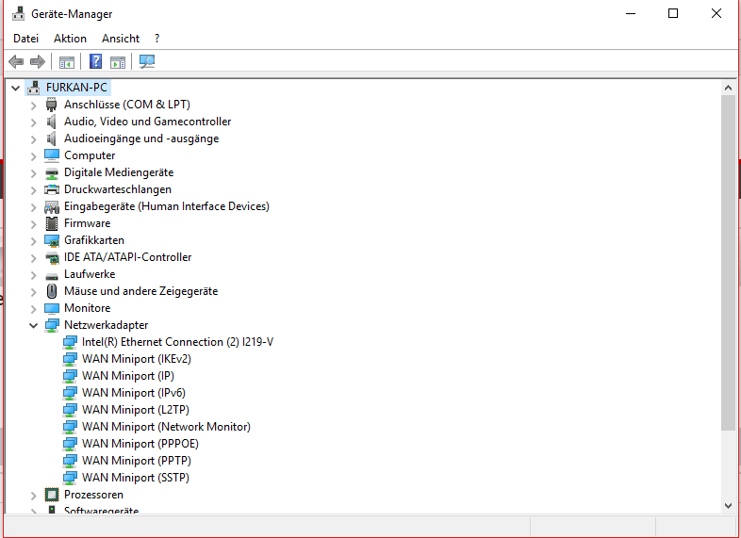The width and height of the screenshot is (741, 538).
Task: Expand Audio, Video und Gamecontroller chevron
Action: (34, 122)
